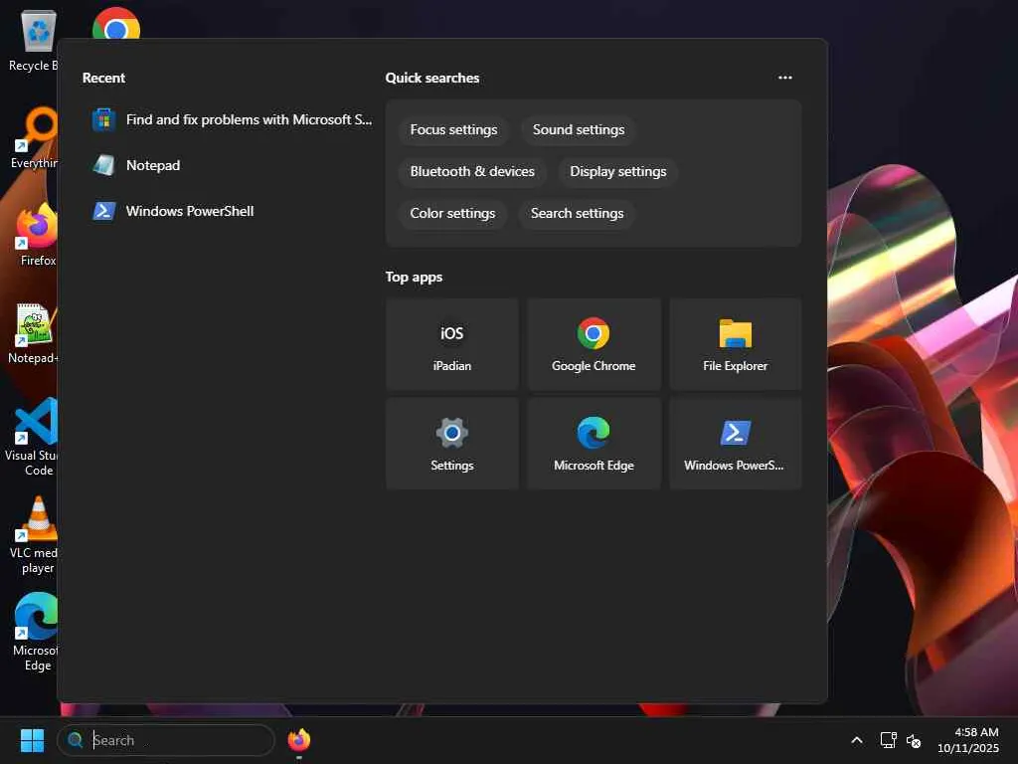Image resolution: width=1018 pixels, height=764 pixels.
Task: Click the 'Notepad' label in Recent
Action: (153, 166)
